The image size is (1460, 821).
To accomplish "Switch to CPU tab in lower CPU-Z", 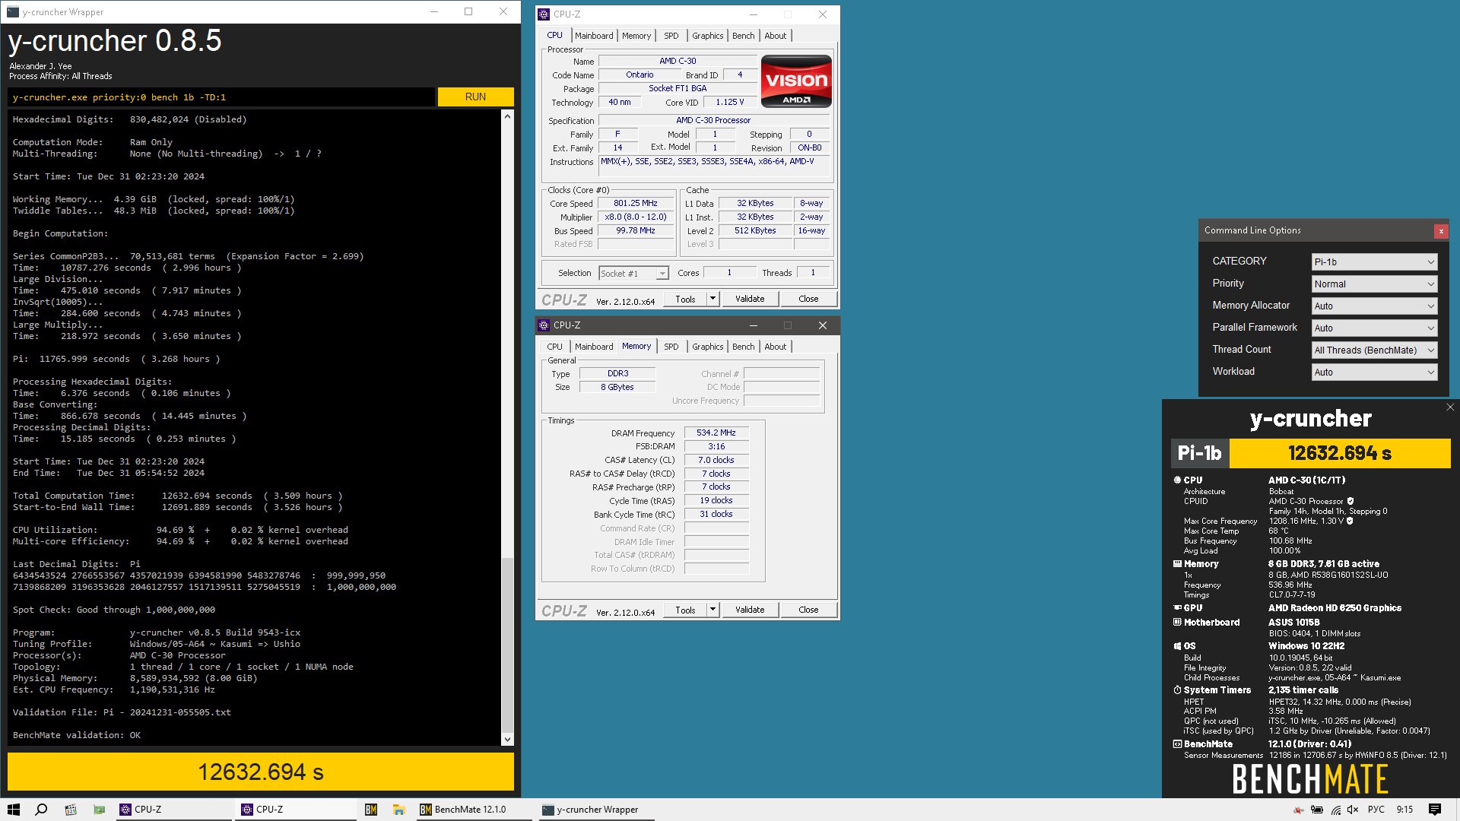I will click(555, 347).
